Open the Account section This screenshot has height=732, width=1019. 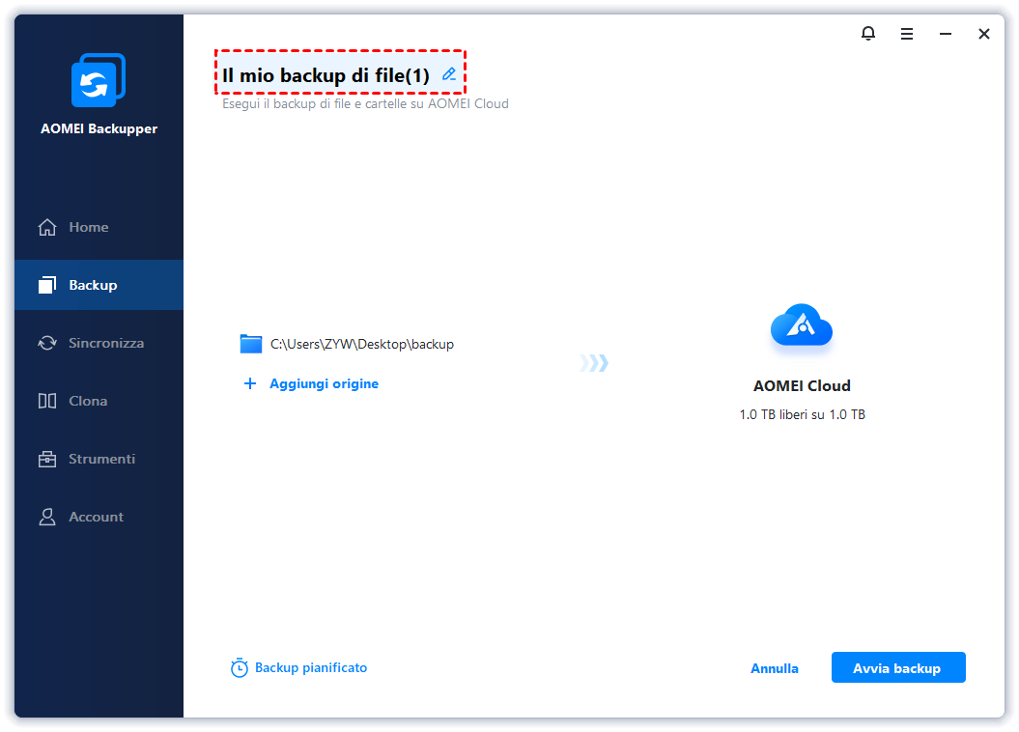coord(99,517)
